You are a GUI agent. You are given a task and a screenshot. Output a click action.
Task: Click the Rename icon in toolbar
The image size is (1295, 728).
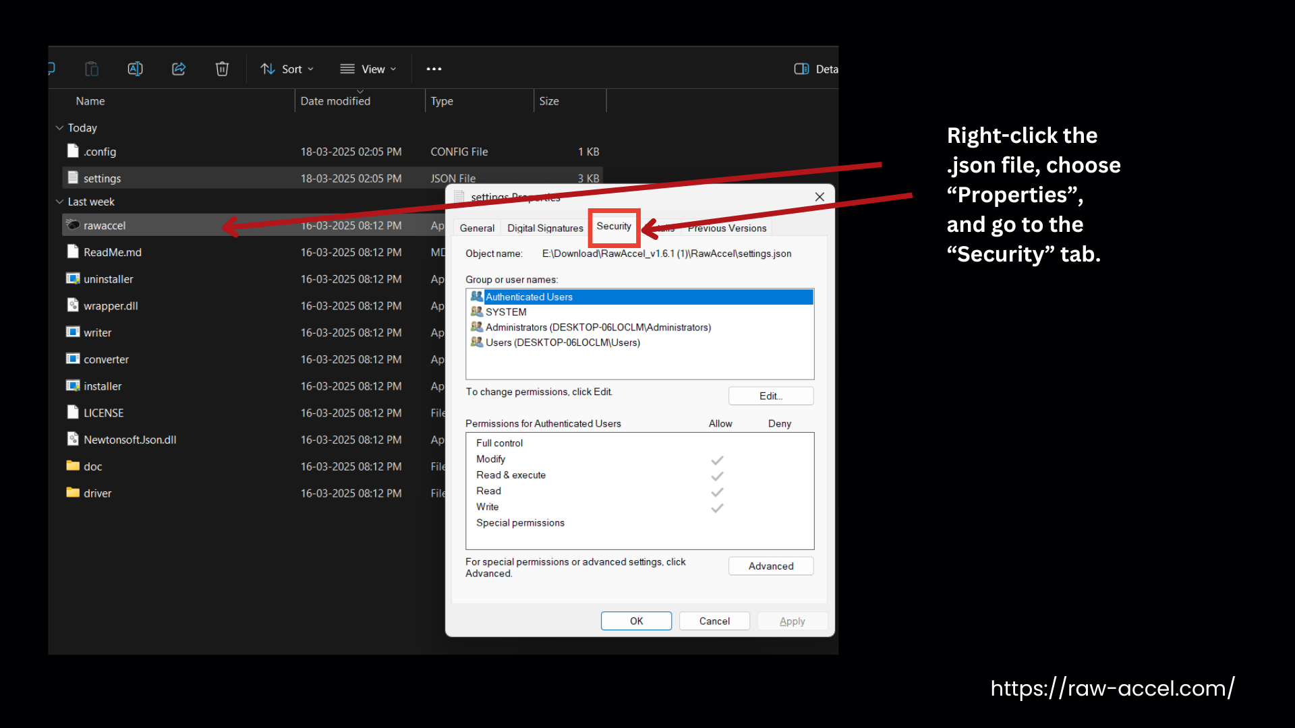click(135, 69)
